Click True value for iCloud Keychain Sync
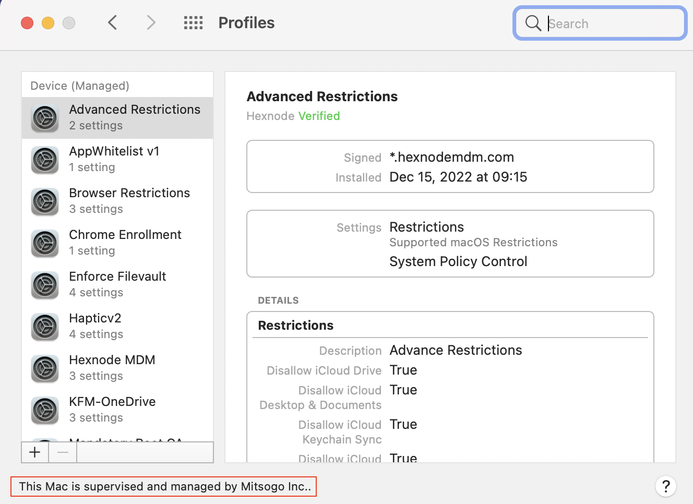 [403, 424]
